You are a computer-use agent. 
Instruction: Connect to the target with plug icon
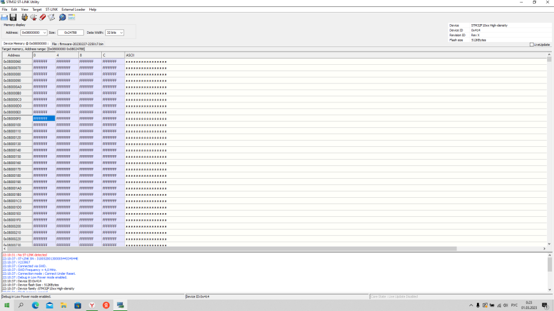(x=24, y=17)
